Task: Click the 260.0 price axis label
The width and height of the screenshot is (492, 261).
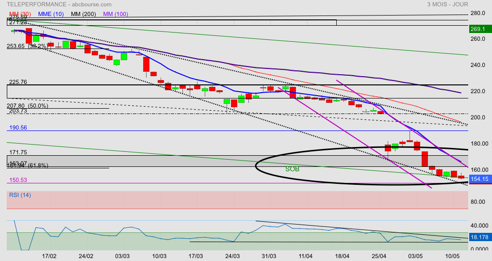Action: coord(477,39)
